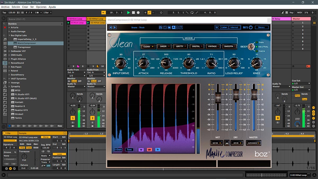Select the DIGITAL compressor mode

point(197,46)
